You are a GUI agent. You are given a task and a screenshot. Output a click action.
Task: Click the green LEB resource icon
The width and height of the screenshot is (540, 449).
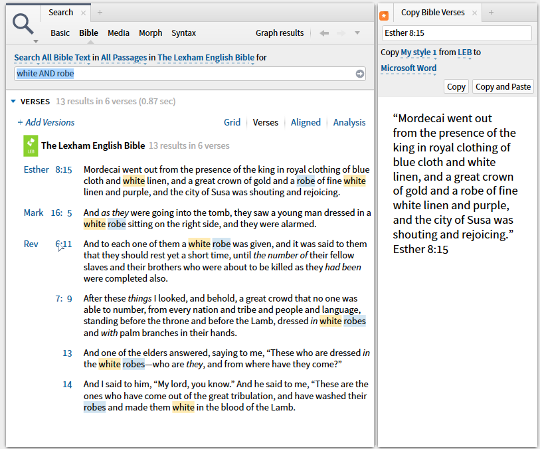pyautogui.click(x=31, y=146)
